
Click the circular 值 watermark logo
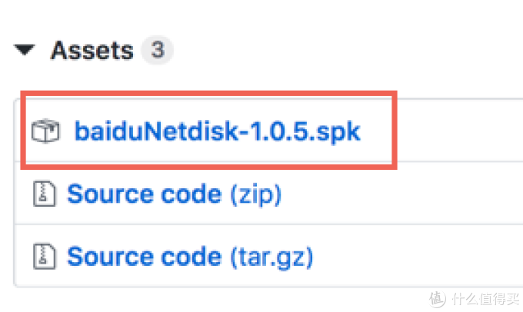pos(438,299)
